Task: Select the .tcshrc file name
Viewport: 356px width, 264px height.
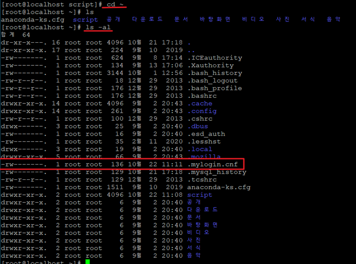Action: (x=202, y=179)
